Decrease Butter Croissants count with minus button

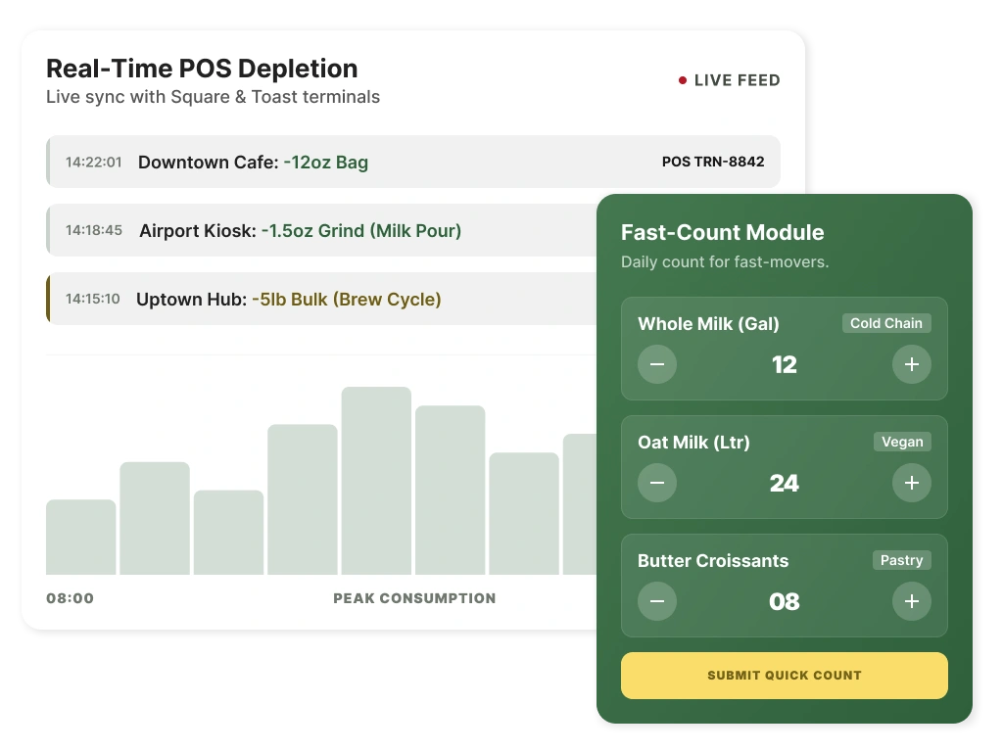pos(657,601)
